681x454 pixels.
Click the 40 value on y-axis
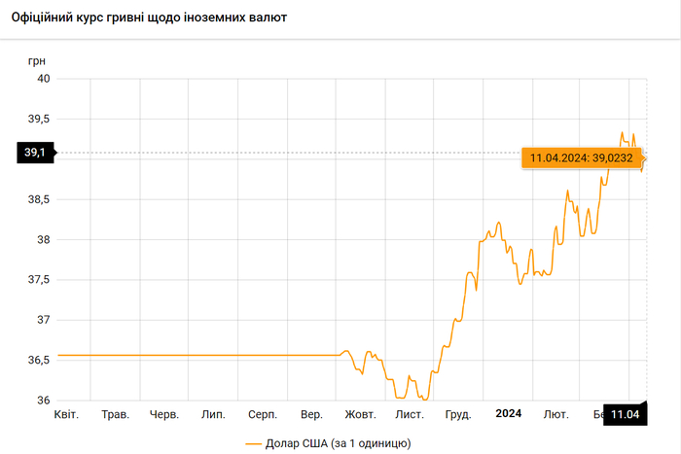coord(44,79)
